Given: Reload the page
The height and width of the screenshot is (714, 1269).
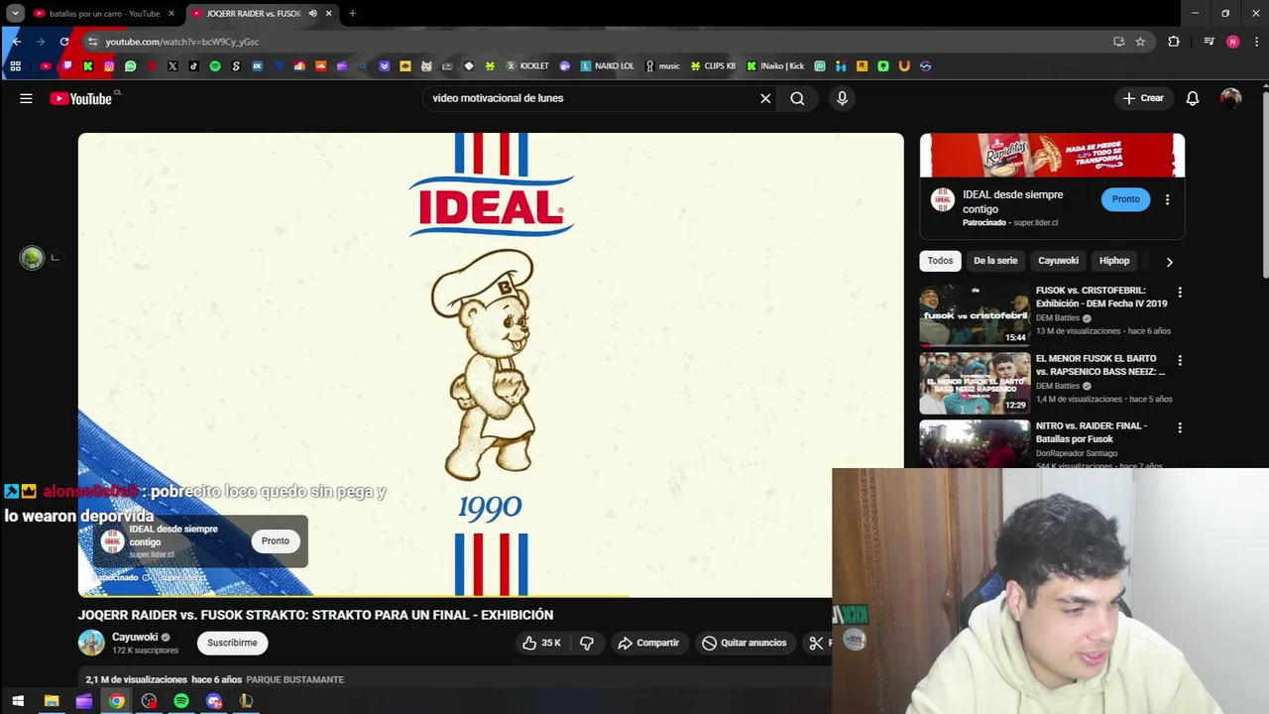Looking at the screenshot, I should click(x=64, y=42).
